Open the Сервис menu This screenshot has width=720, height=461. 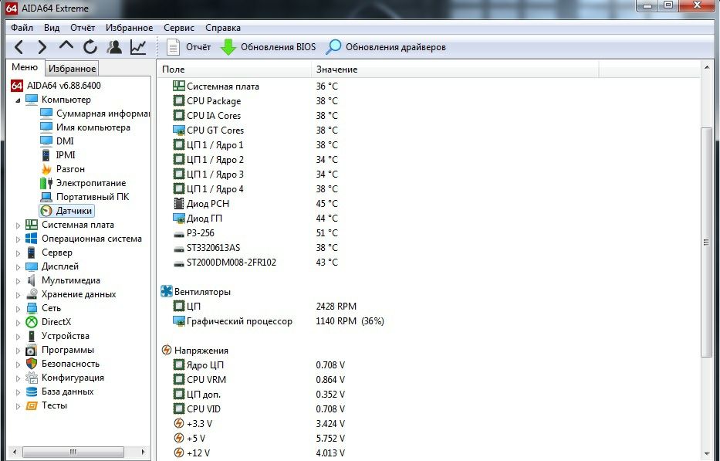[178, 28]
